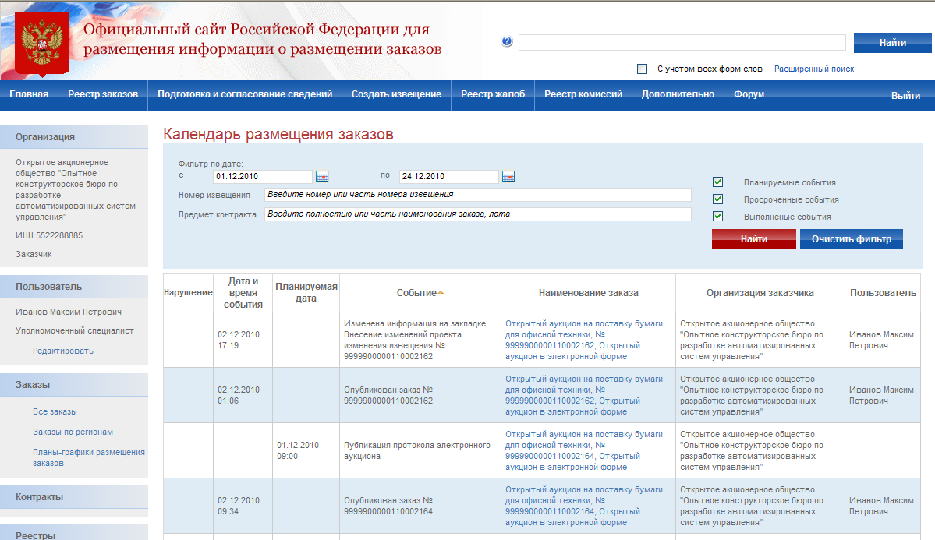Click the start date field 01.12.2010
The image size is (935, 540).
(x=262, y=176)
